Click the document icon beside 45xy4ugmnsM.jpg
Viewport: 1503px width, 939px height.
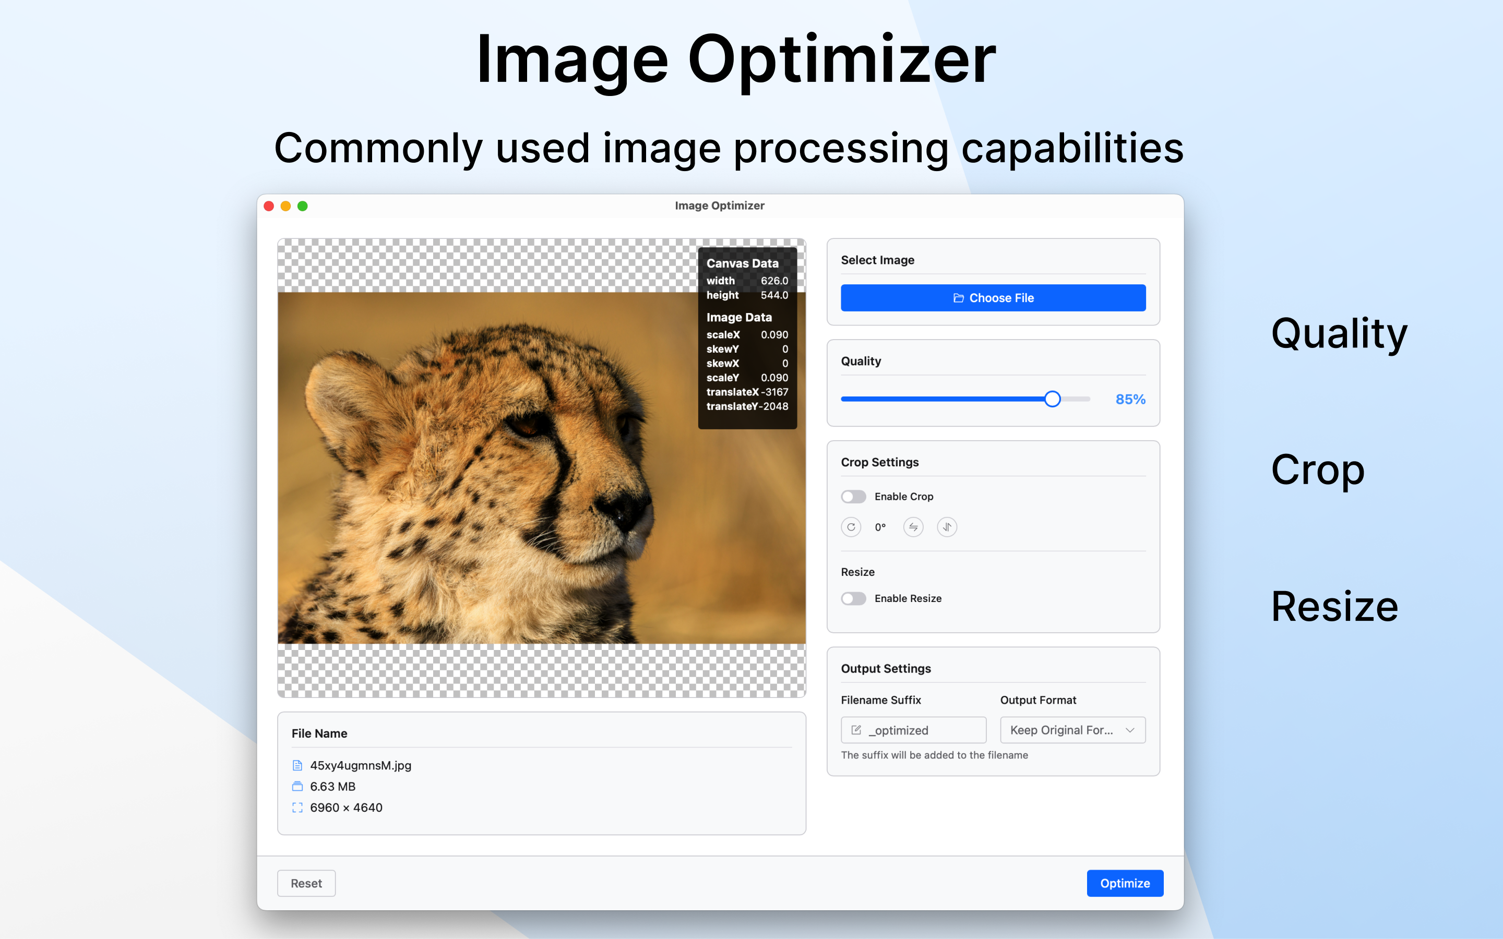(x=298, y=765)
